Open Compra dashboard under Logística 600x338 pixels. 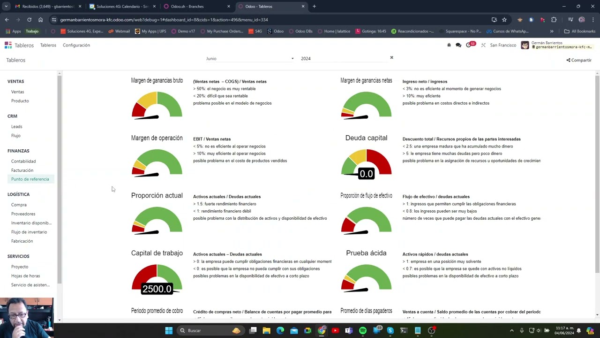click(x=19, y=205)
